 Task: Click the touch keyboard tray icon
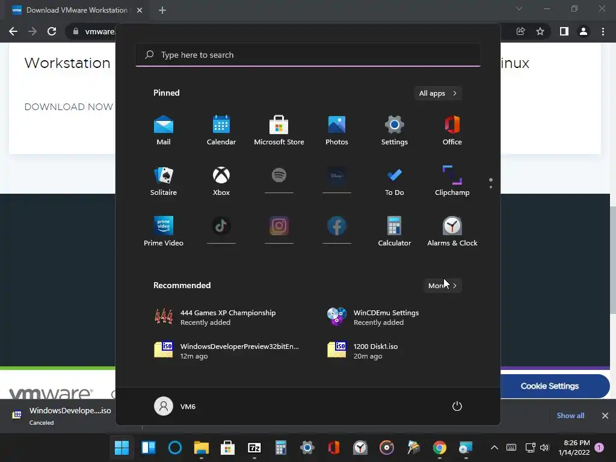[511, 448]
